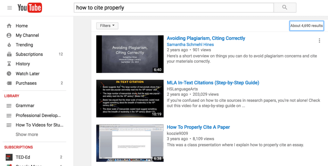Expand the Filters dropdown
This screenshot has height=166, width=328.
point(107,26)
